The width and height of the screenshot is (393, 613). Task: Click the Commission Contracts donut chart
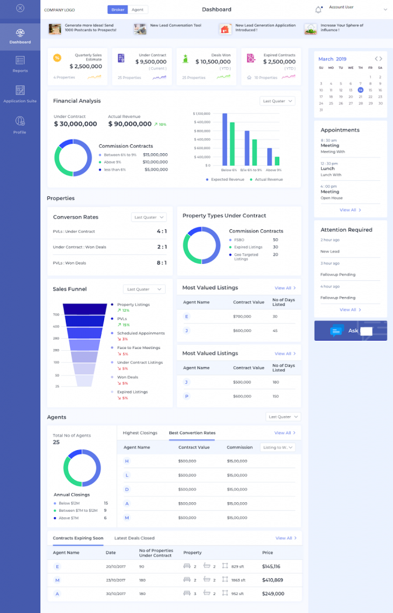click(73, 158)
